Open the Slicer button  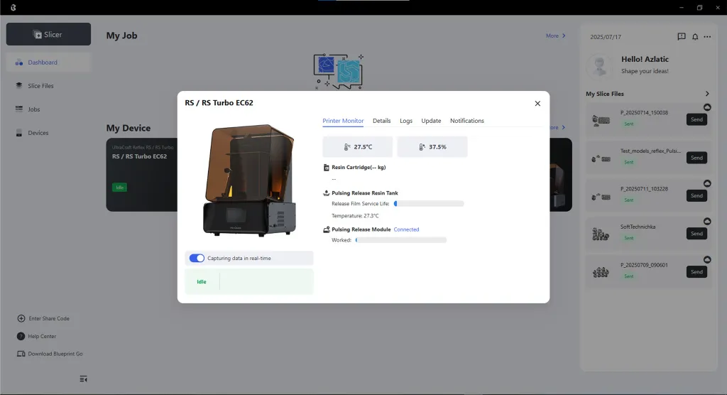coord(48,34)
